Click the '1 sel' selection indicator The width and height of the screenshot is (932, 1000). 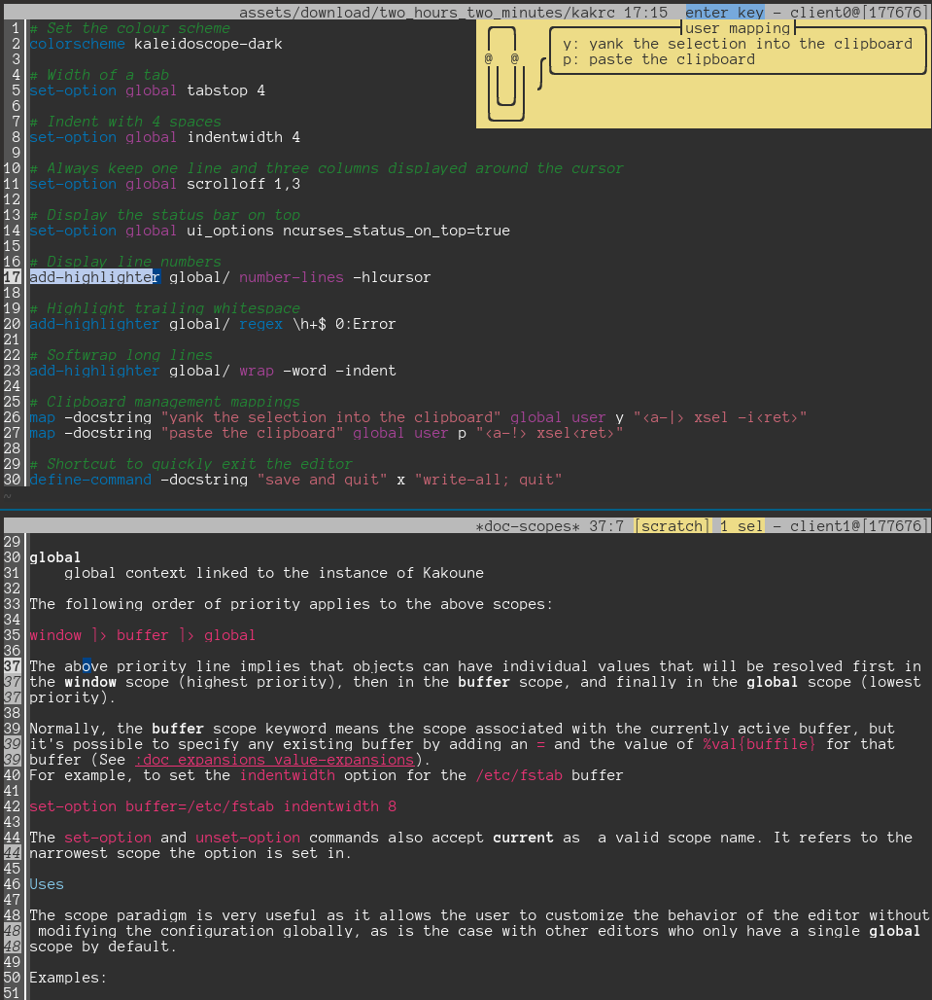coord(741,526)
